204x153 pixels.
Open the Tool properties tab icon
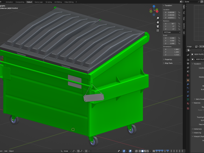188,55
